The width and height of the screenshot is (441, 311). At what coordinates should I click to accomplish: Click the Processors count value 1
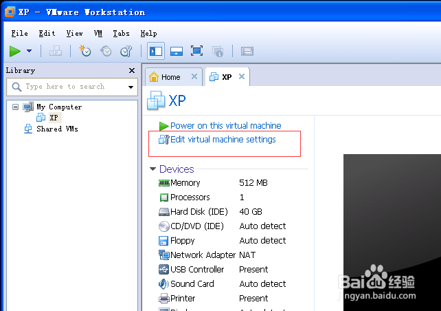coord(242,197)
